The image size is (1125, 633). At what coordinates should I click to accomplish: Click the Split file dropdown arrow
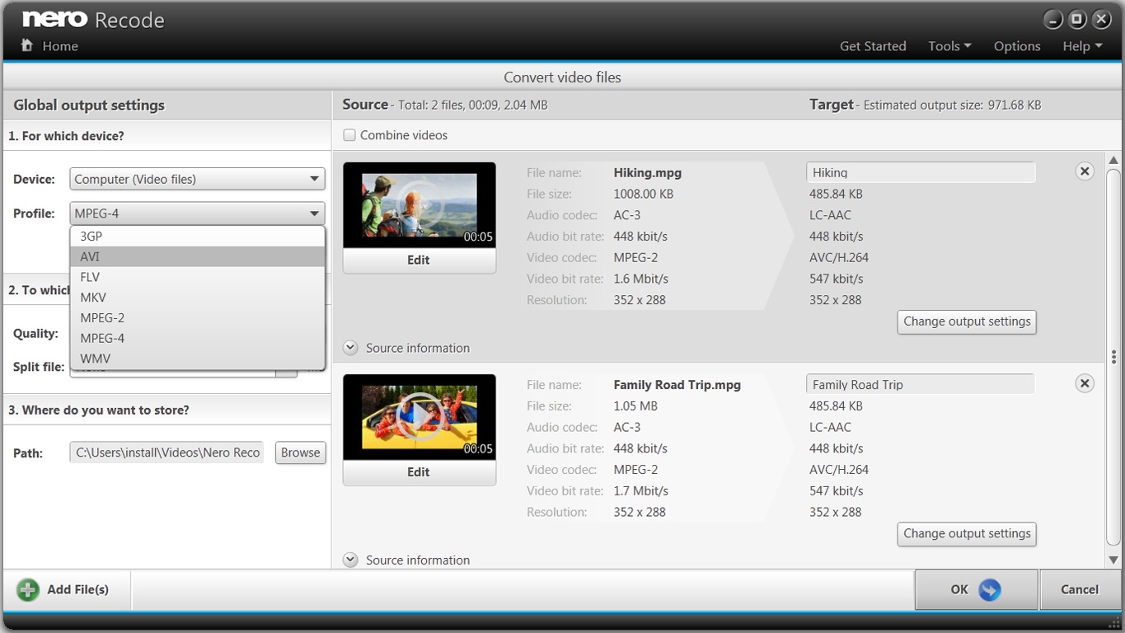coord(286,373)
